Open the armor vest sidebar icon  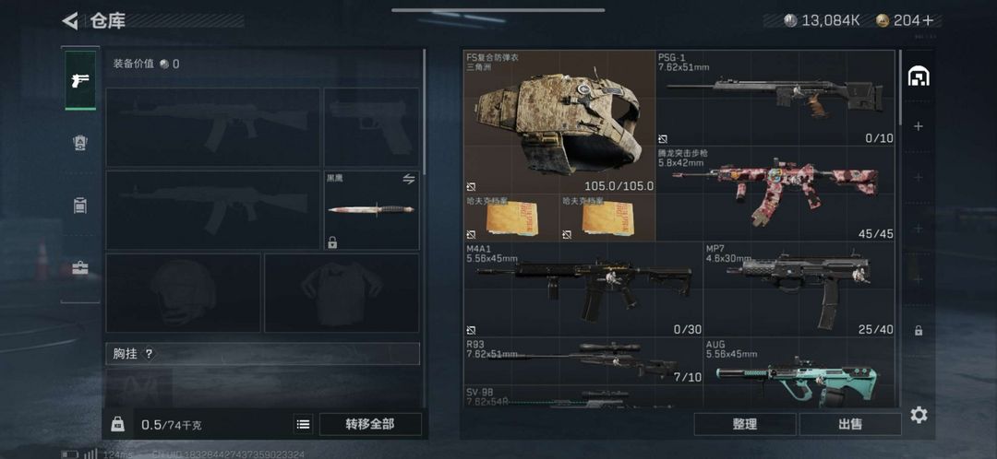coord(80,142)
